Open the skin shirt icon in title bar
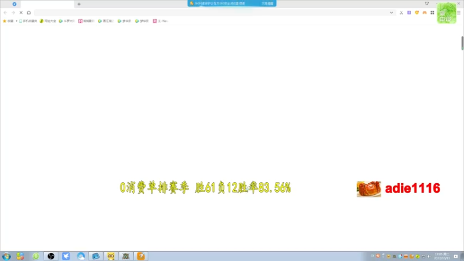This screenshot has height=261, width=464. (427, 3)
